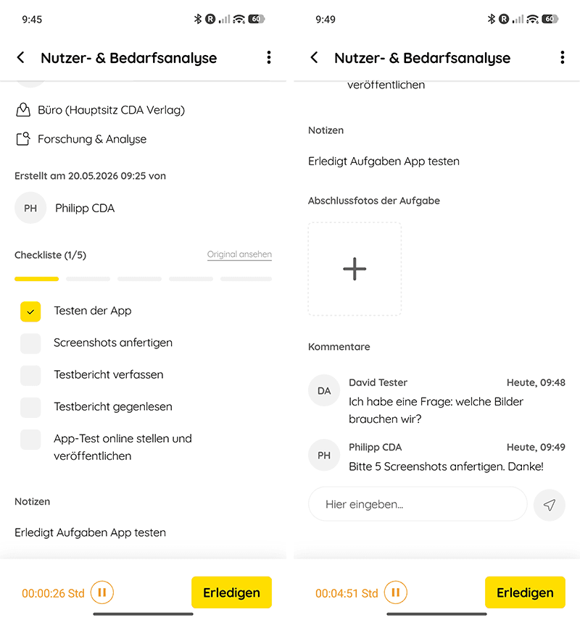Tap the location icon beside Büro
Screen dimensions: 580x620
[23, 110]
